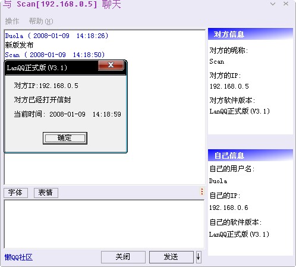
Task: Click the 对方信息 panel header
Action: point(250,34)
